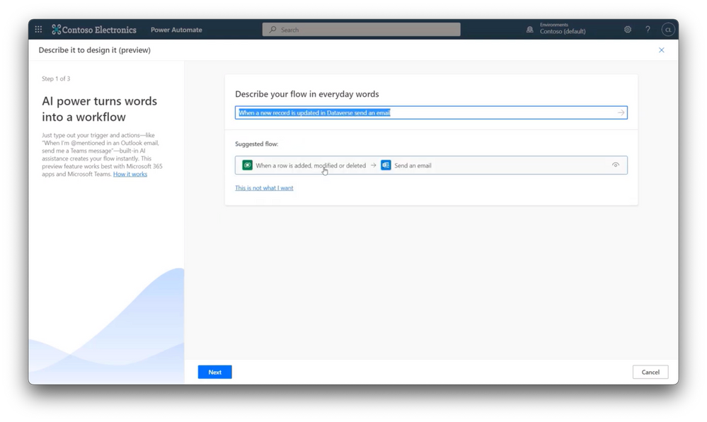Click the Send an email action text
707x422 pixels.
tap(413, 165)
